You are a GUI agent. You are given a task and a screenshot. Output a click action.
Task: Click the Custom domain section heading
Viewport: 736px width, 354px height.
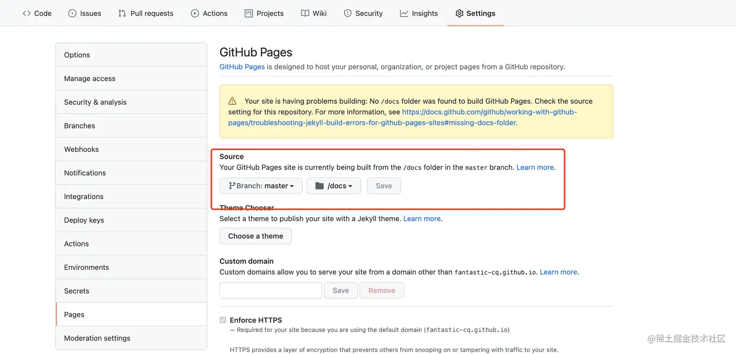[x=247, y=261]
